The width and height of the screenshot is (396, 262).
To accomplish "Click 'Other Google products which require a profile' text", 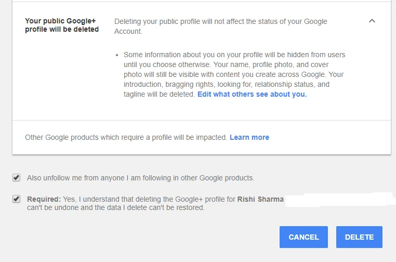I will pyautogui.click(x=126, y=137).
